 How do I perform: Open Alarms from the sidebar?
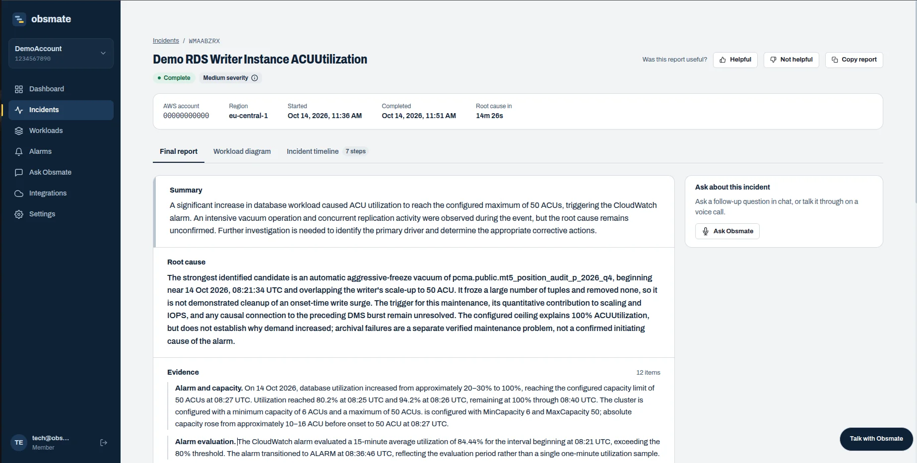[61, 151]
